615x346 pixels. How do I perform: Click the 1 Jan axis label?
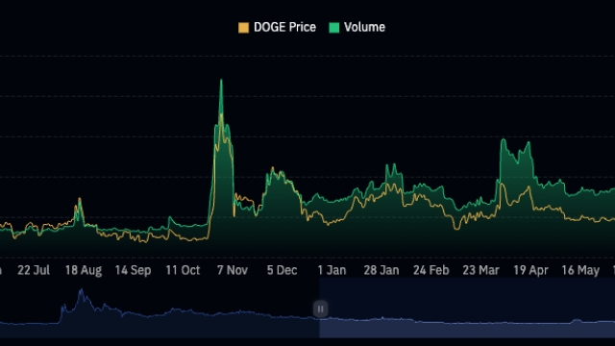332,270
